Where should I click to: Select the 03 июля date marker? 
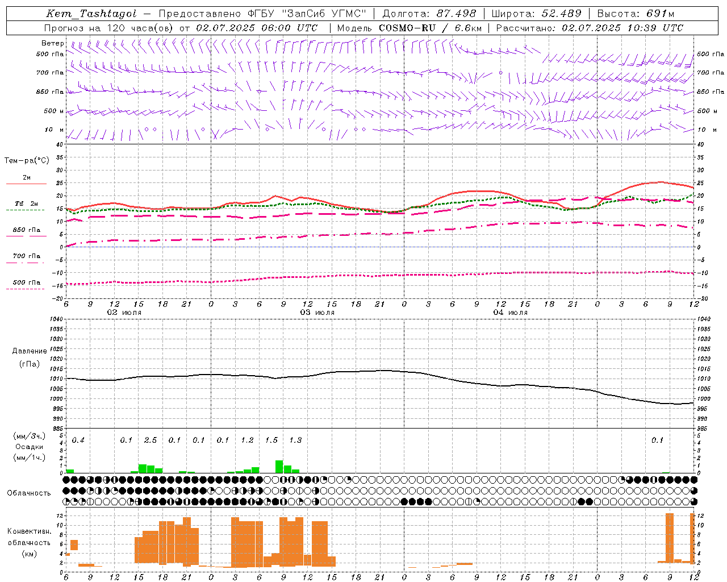coord(317,313)
